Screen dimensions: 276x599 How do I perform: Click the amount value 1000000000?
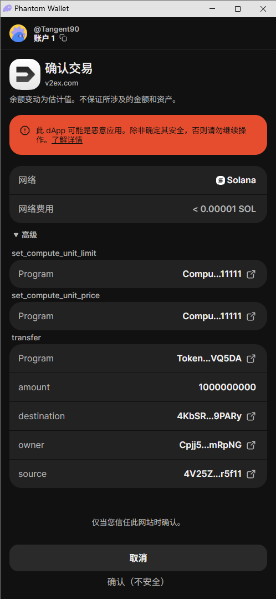tap(227, 387)
